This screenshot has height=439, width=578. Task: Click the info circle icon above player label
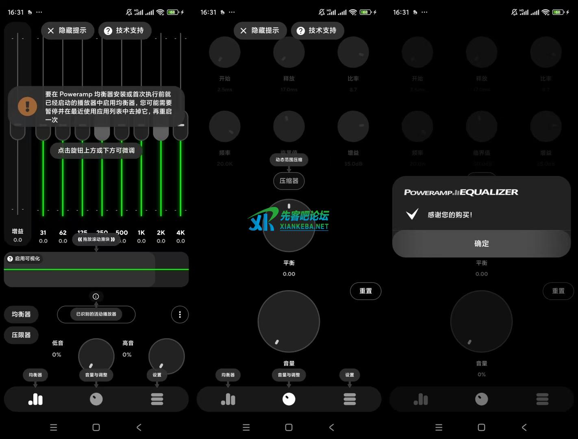point(96,296)
